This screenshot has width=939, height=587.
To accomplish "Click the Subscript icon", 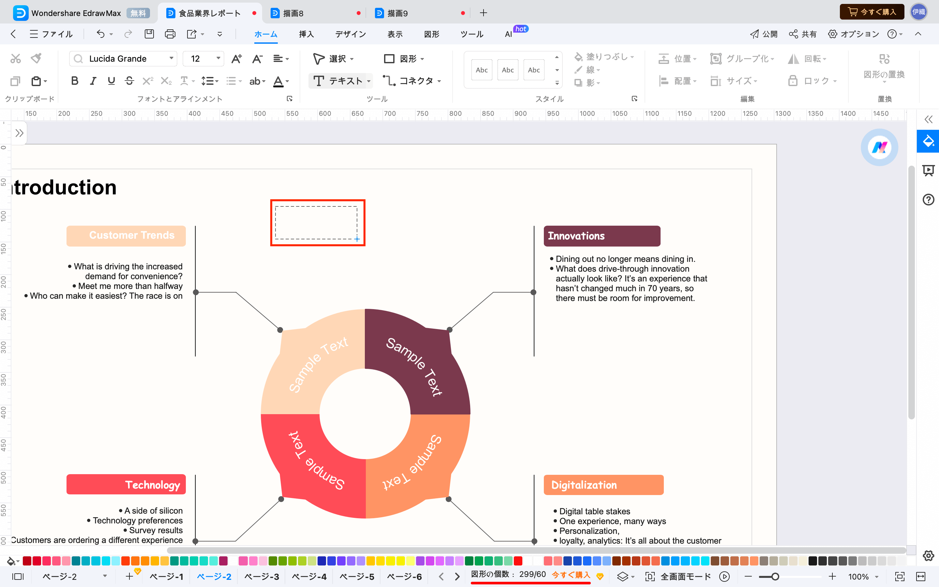I will [166, 81].
